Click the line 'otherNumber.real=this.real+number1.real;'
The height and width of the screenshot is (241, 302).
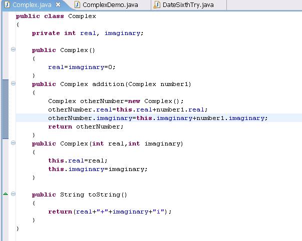click(128, 109)
